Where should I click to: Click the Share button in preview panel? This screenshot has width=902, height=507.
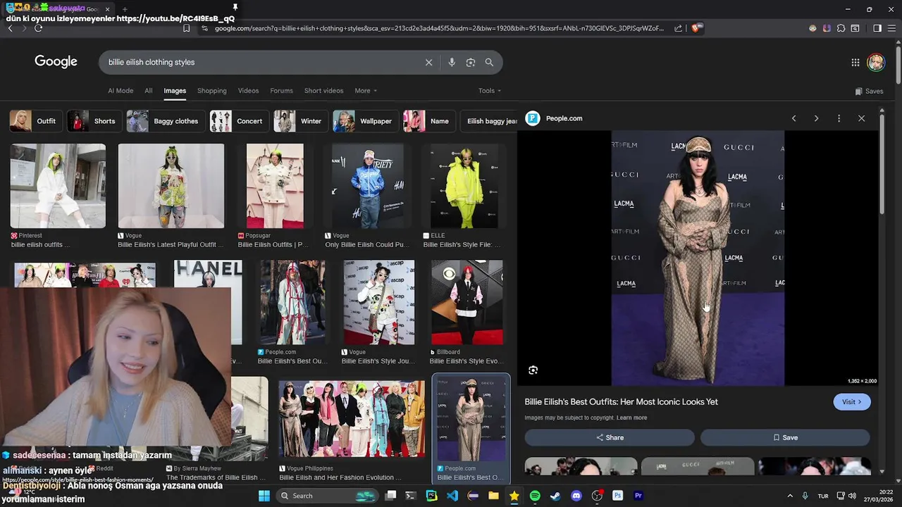[x=610, y=437]
